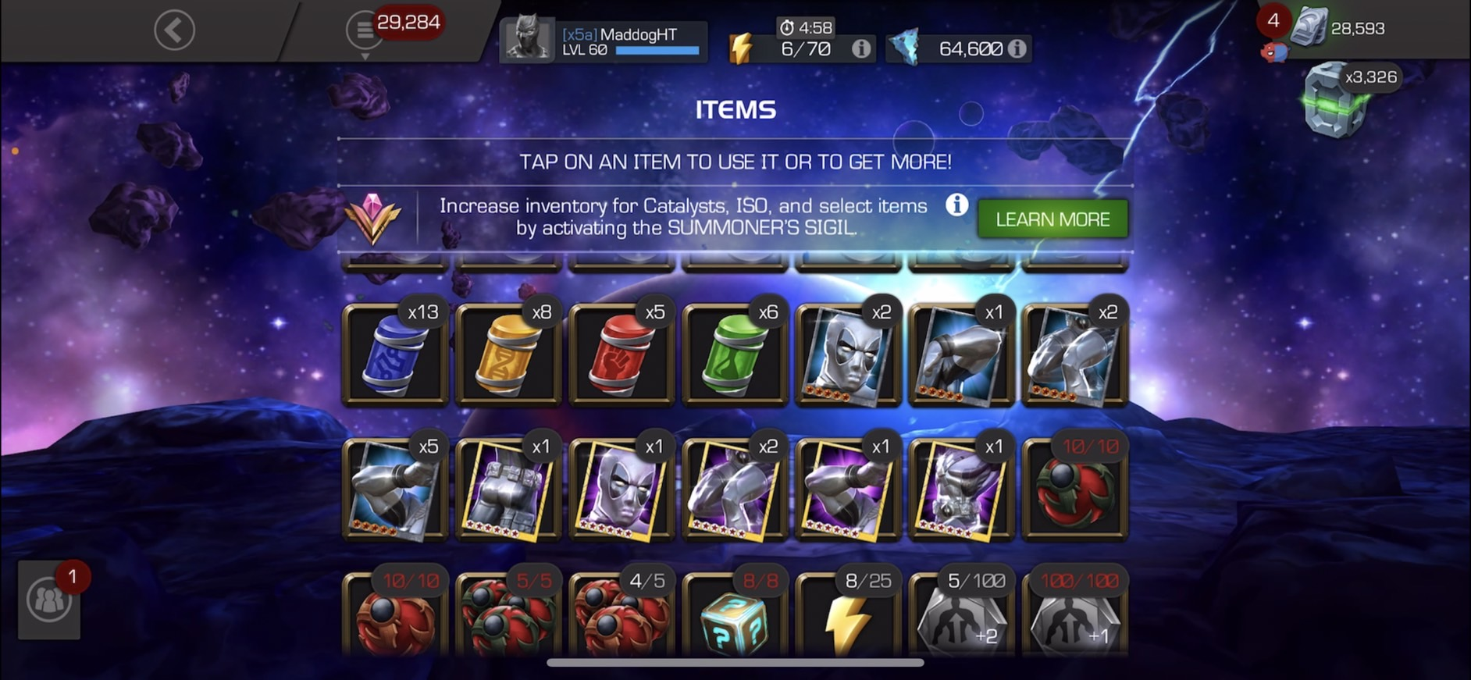Select the +2 champion boost item 5/100
The width and height of the screenshot is (1471, 680).
coord(961,615)
